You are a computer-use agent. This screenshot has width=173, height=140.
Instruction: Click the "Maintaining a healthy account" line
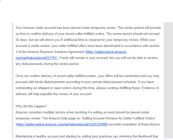pos(87,136)
